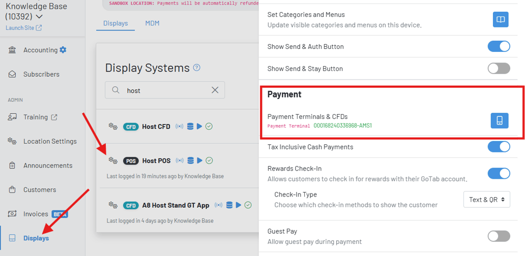Click the display search input field

coord(165,90)
